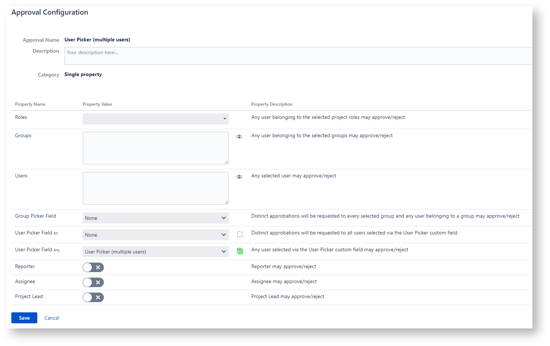Screen dimensions: 550x346
Task: Click the approval name "User Picker (multiple users)"
Action: tap(97, 40)
